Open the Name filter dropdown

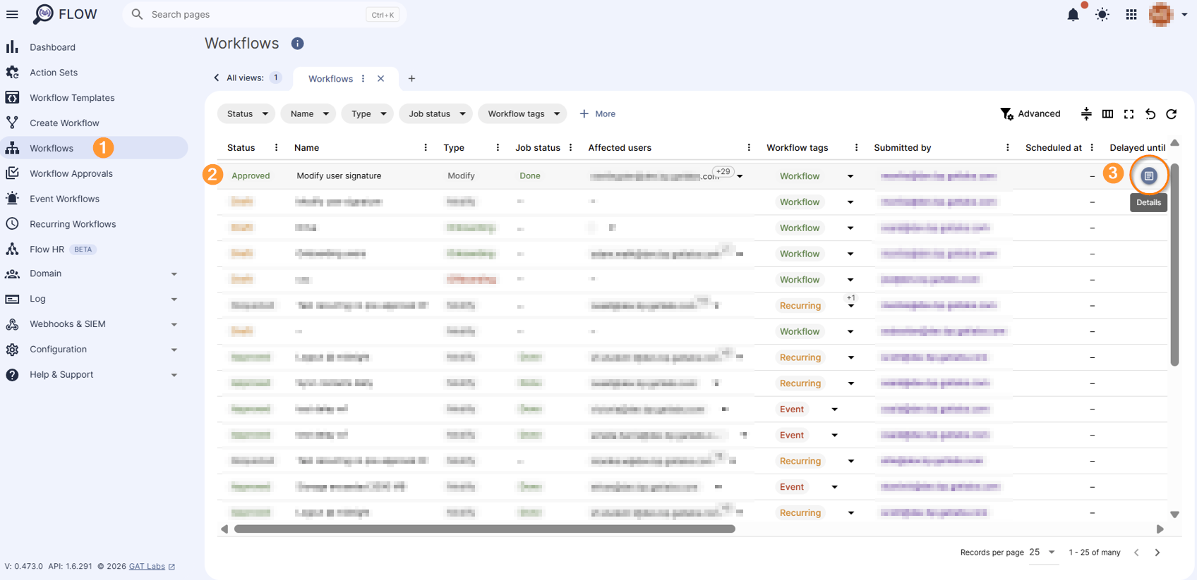point(308,113)
